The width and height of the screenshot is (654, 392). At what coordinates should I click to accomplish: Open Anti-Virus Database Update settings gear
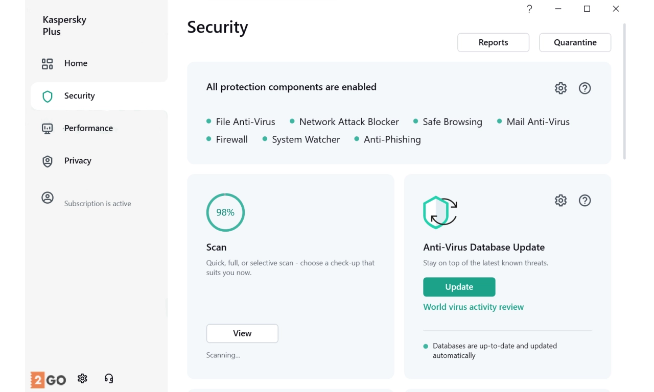[x=560, y=201]
